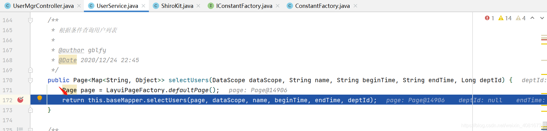Click the class icon on ShiroKit.java tab
Viewport: 547px width, 131px height.
click(x=156, y=6)
